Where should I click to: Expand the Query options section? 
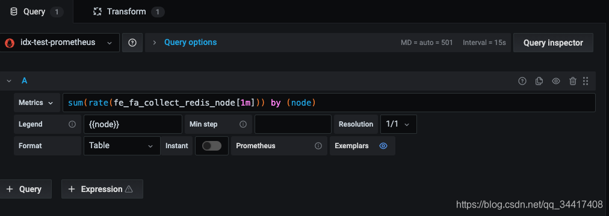tap(190, 42)
